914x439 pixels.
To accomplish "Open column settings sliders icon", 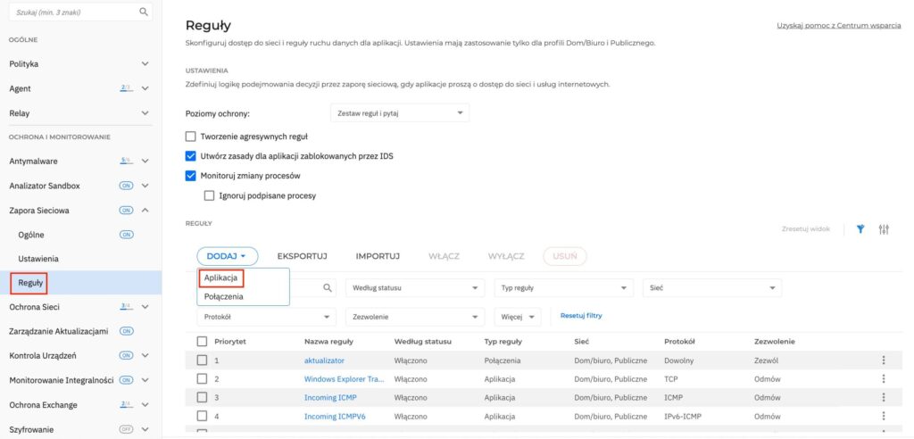I will pos(884,229).
